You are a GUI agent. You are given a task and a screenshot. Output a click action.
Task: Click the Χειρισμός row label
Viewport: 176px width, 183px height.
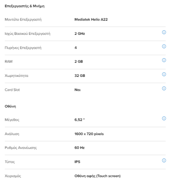coord(13,176)
